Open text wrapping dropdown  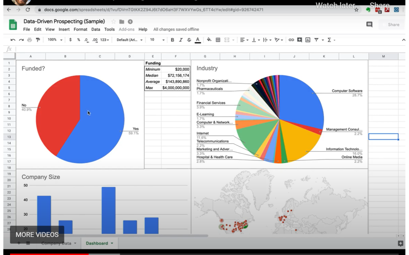click(267, 40)
